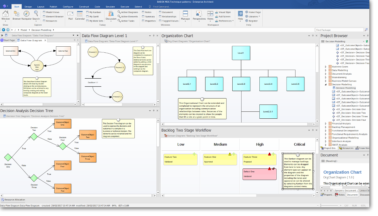Image resolution: width=378 pixels, height=216 pixels.
Task: Click the Find Package search magnifier icon
Action: pos(366,30)
